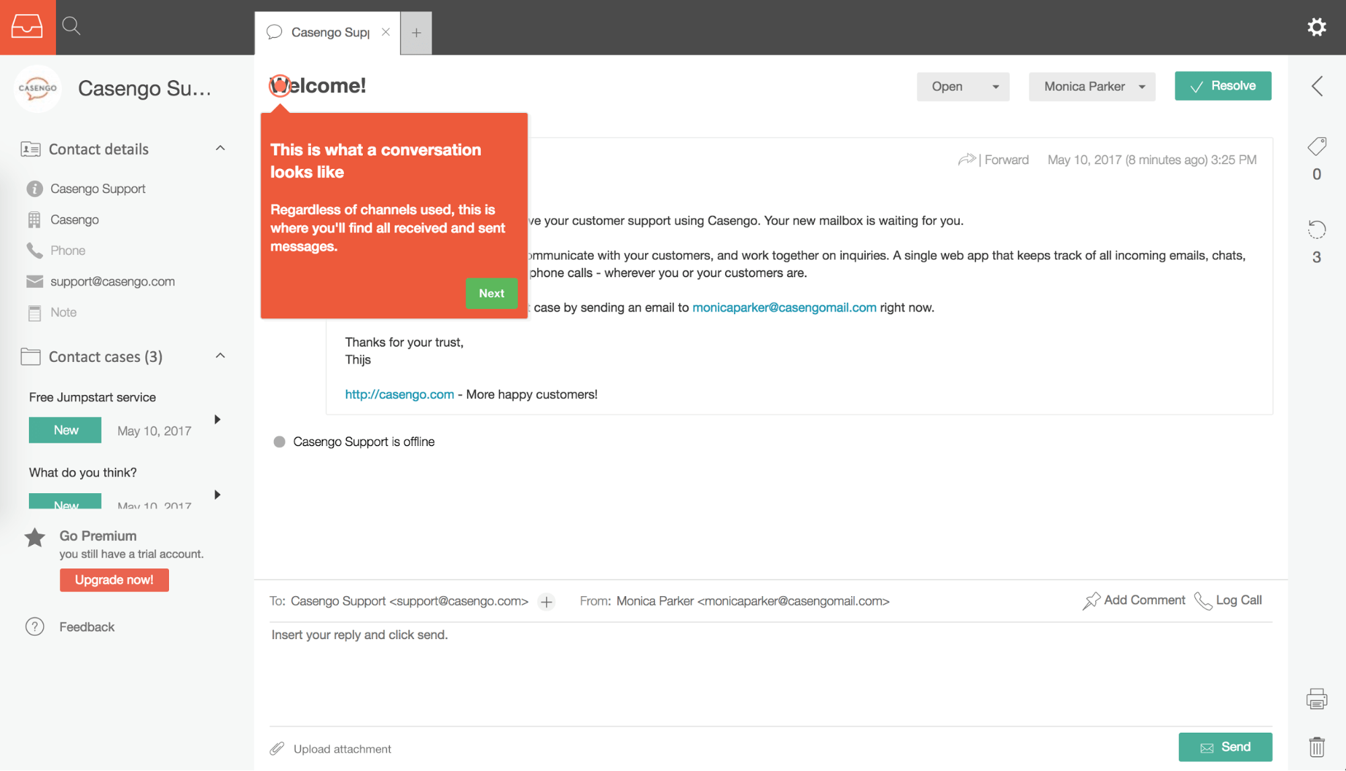Add recipient with plus icon

(x=547, y=601)
